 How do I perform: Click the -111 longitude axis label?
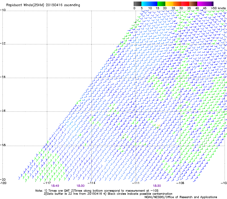[x=136, y=183]
